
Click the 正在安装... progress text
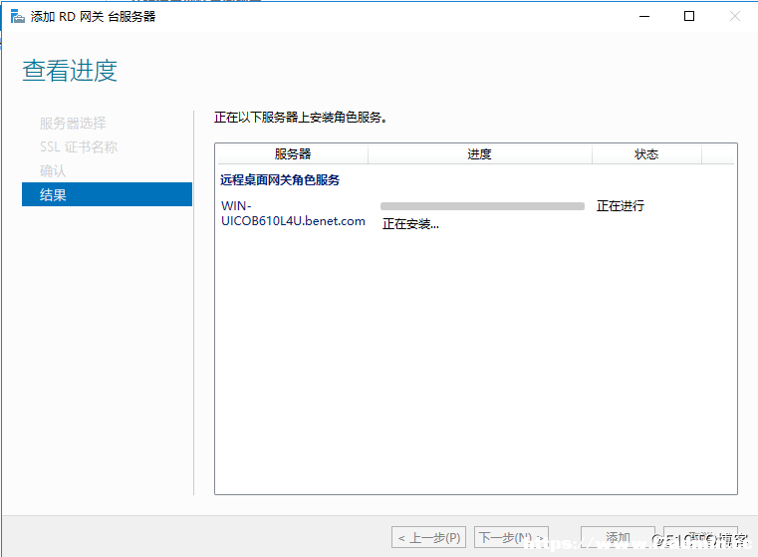click(x=410, y=224)
